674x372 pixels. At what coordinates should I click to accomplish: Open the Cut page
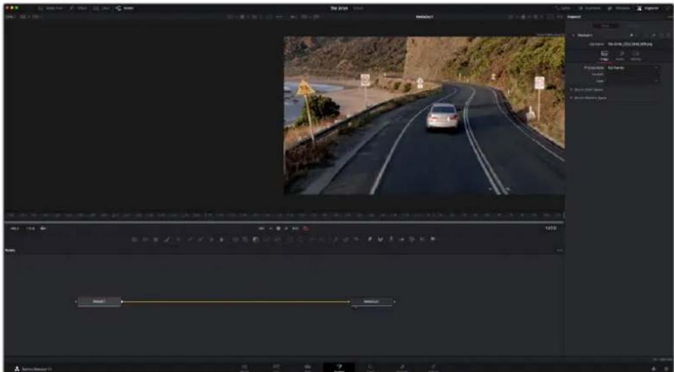277,367
